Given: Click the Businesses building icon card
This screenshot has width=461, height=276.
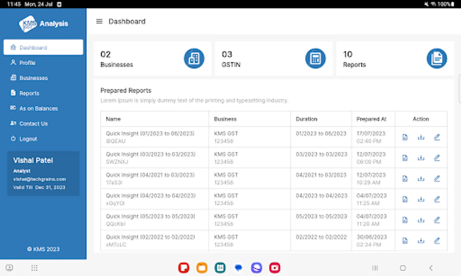Looking at the screenshot, I should coord(194,58).
